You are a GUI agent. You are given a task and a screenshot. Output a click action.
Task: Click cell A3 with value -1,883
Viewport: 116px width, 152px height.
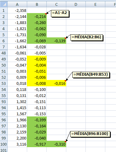pyautogui.click(x=17, y=22)
